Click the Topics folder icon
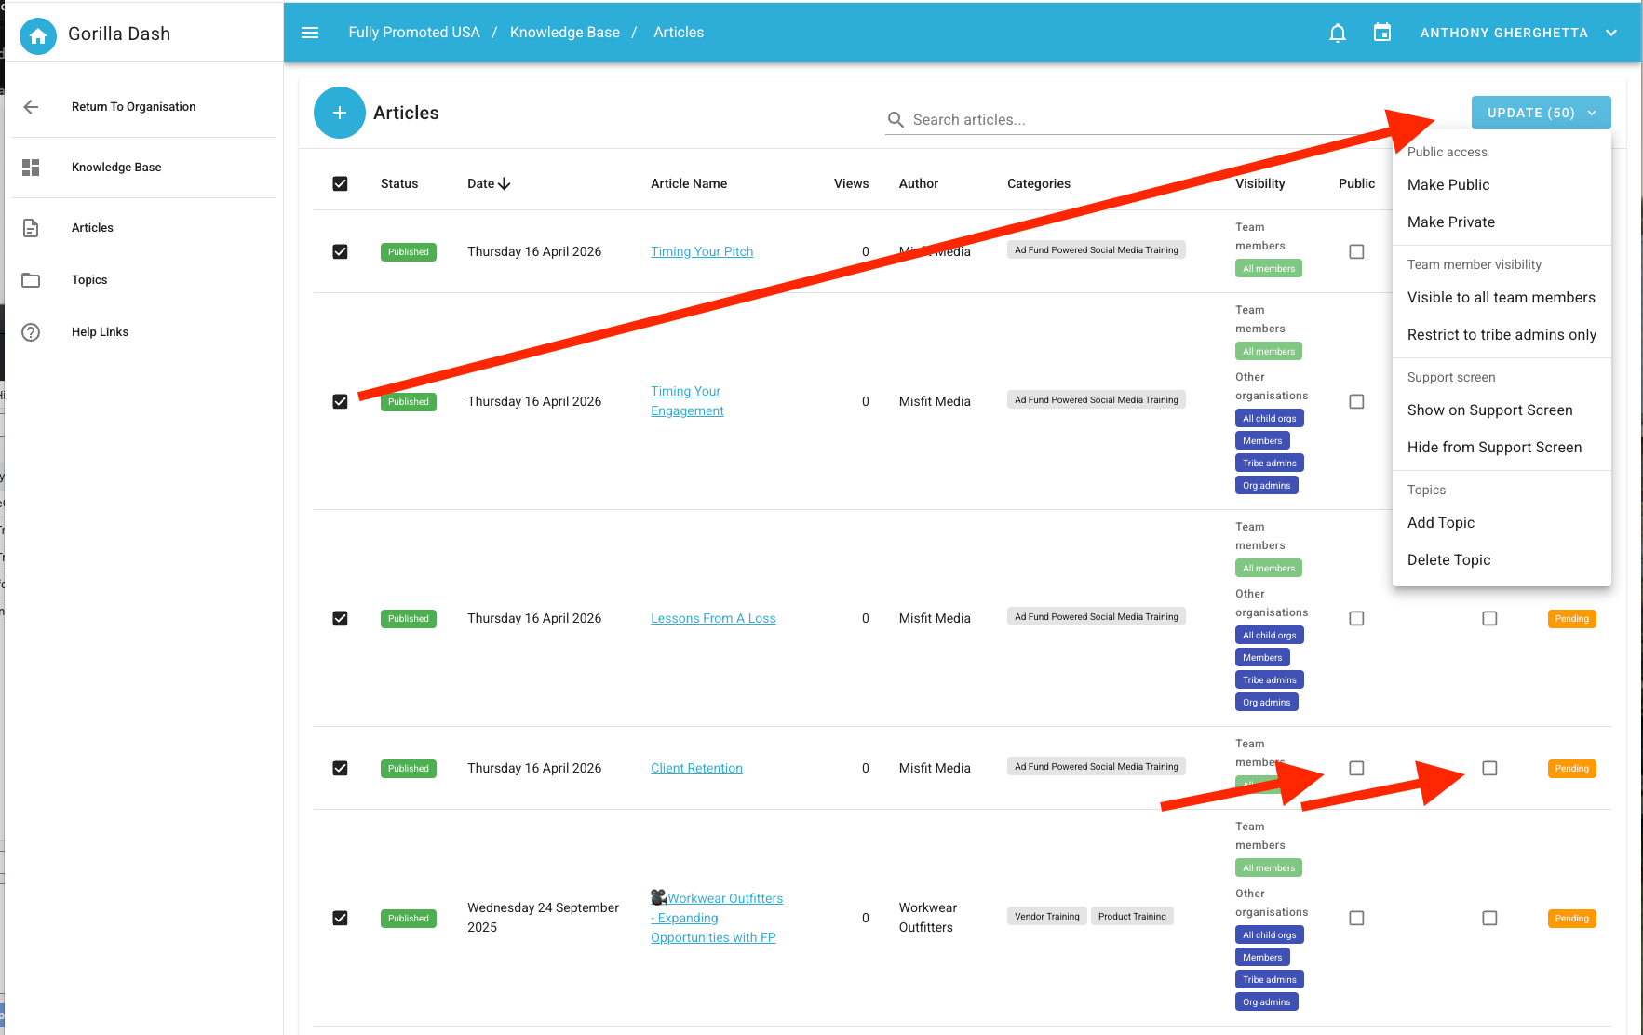Viewport: 1643px width, 1035px height. (x=31, y=280)
